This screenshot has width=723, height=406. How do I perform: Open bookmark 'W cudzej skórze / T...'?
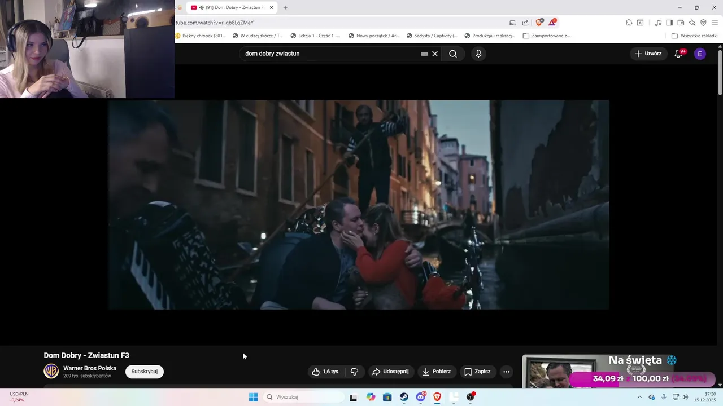click(258, 36)
